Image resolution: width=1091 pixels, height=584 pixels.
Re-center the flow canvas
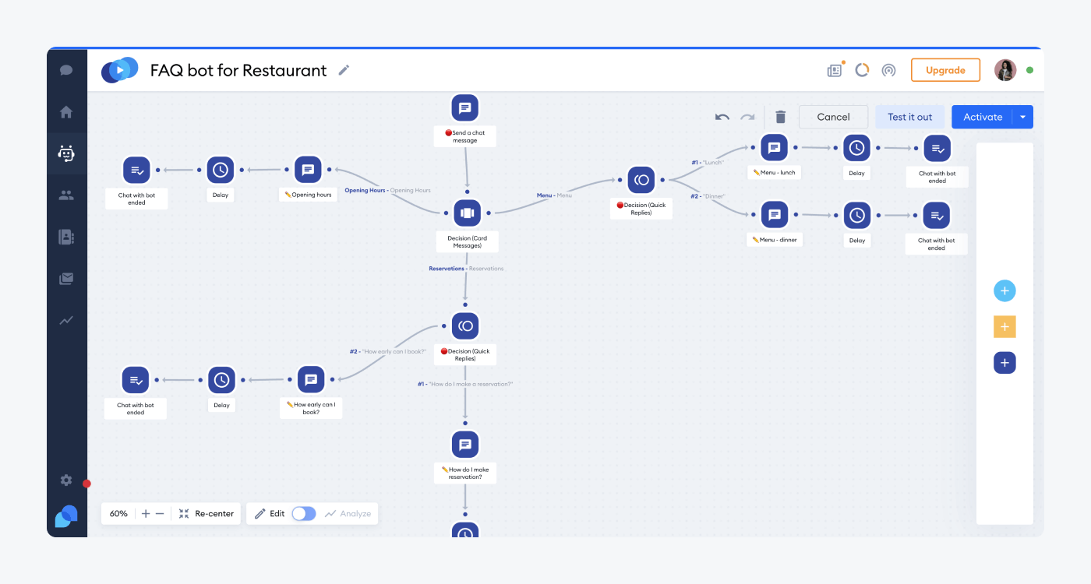[207, 514]
